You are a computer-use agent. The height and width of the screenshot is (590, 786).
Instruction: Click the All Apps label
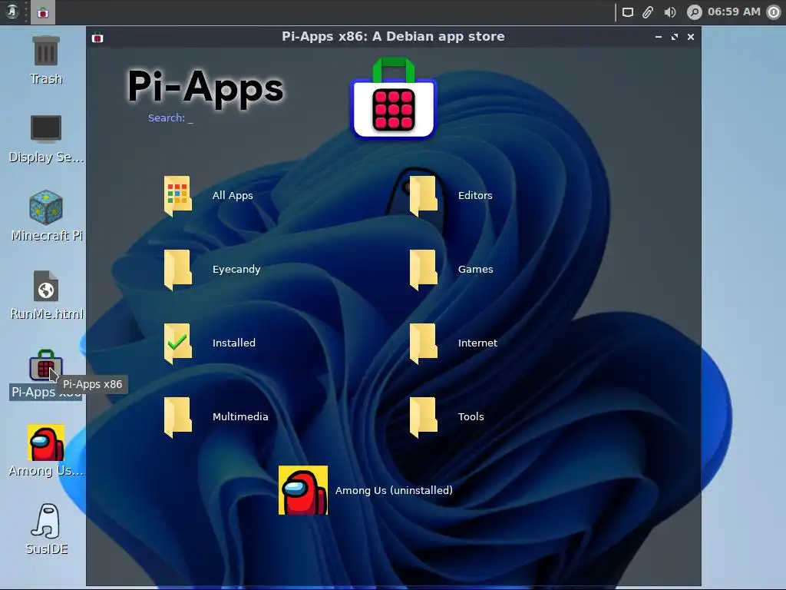coord(233,196)
